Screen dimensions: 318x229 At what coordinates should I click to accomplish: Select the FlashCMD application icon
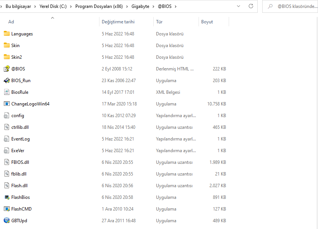tap(7, 209)
